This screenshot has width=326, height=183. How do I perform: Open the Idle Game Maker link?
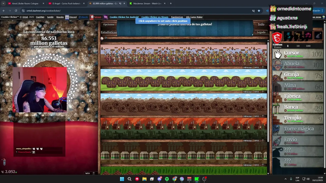click(194, 17)
